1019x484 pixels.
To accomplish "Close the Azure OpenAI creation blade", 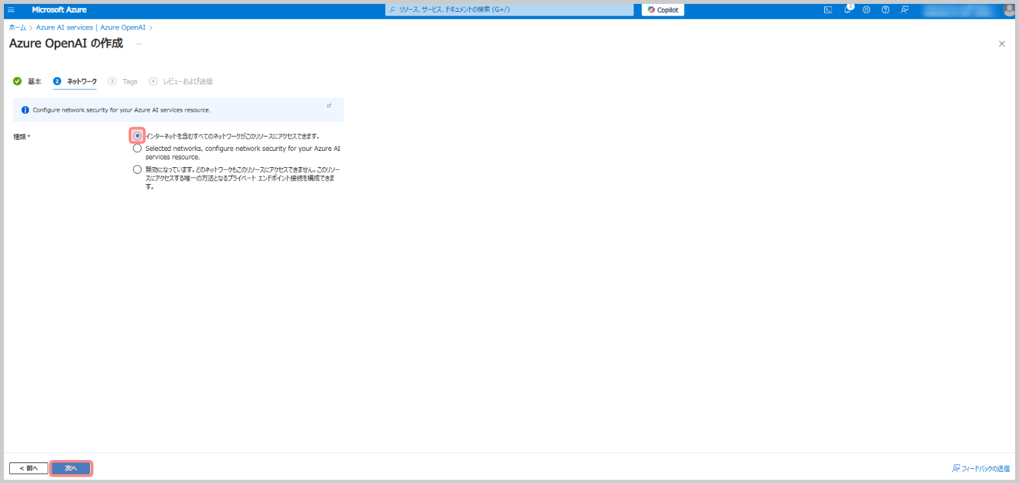I will coord(1002,44).
